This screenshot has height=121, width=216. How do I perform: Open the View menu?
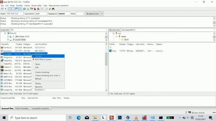tap(12, 5)
